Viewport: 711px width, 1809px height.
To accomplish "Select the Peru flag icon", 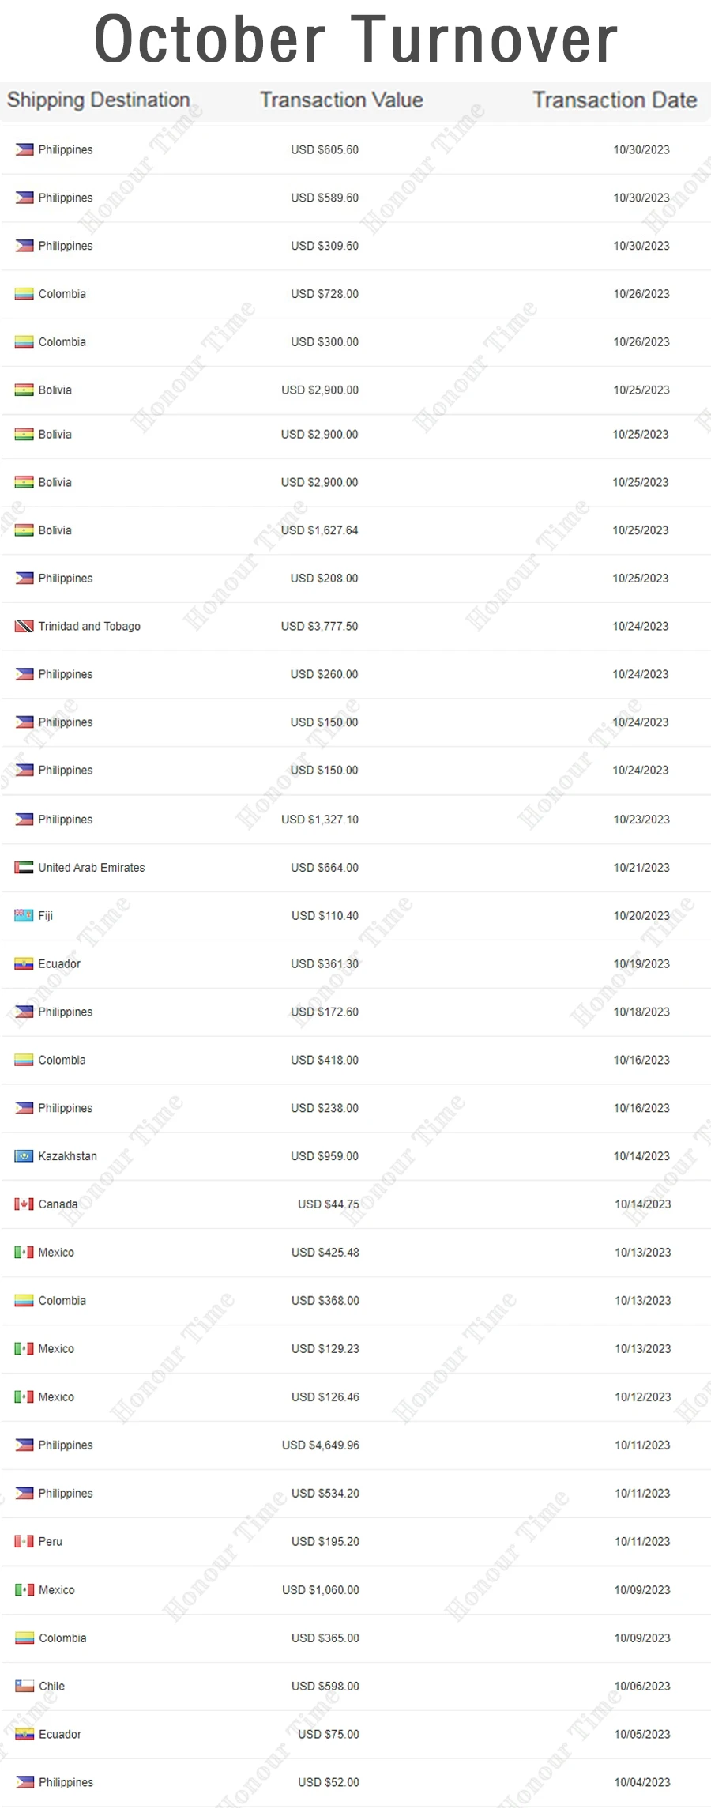I will tap(24, 1541).
